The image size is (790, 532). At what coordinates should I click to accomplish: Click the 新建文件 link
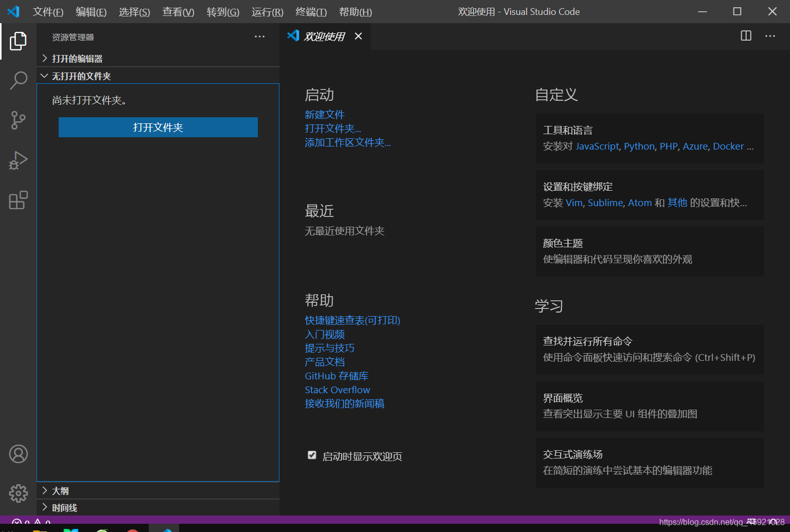tap(324, 115)
